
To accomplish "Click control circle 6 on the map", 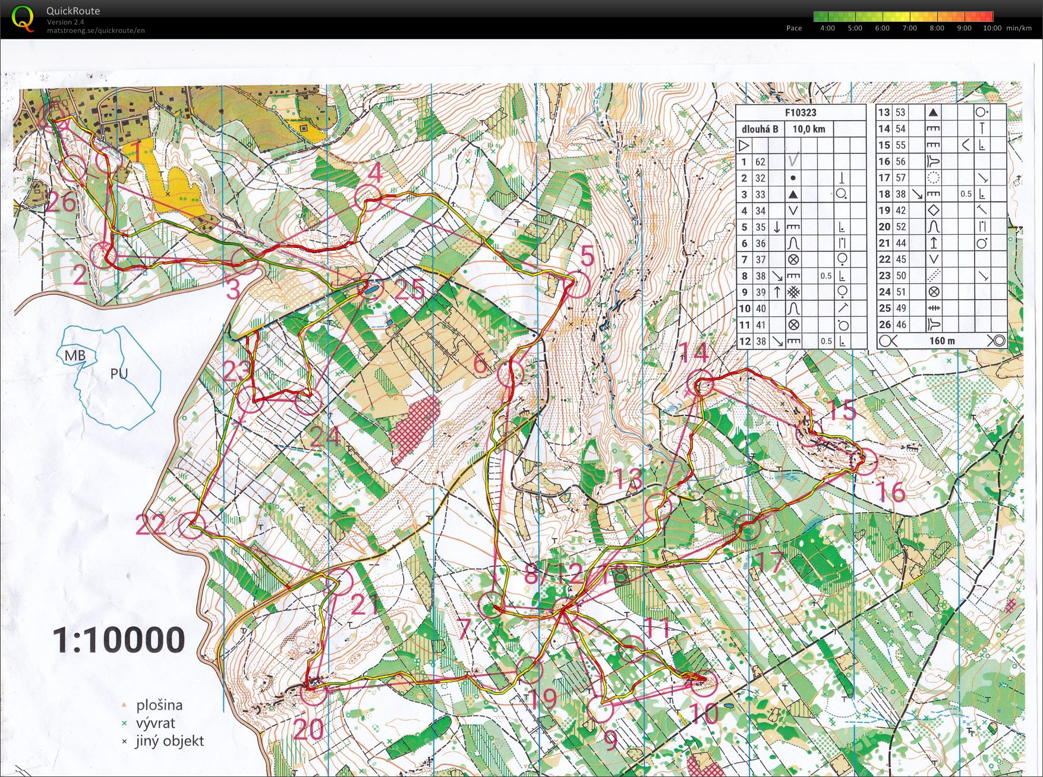I will tap(509, 374).
